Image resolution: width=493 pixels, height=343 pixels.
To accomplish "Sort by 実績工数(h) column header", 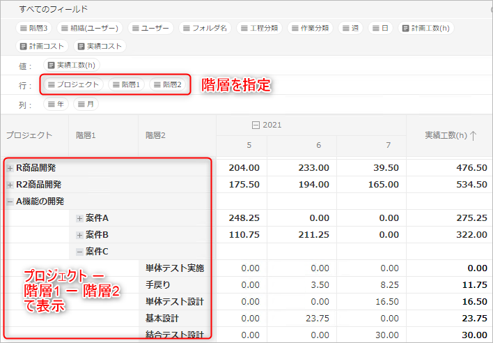I will [450, 135].
